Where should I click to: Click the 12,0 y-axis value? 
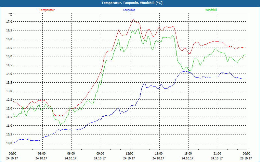coord(9,109)
